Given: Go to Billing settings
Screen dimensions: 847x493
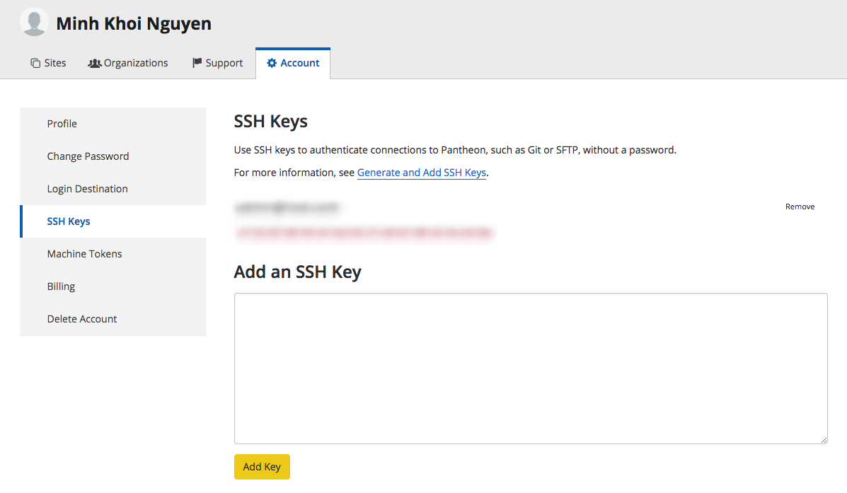Looking at the screenshot, I should tap(113, 286).
